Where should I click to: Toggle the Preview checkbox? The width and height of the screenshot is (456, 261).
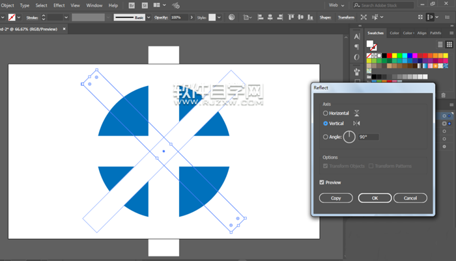[322, 182]
